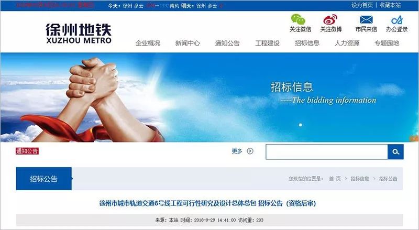419x230 pixels.
Task: Open the 专题园地 menu item
Action: click(x=387, y=43)
